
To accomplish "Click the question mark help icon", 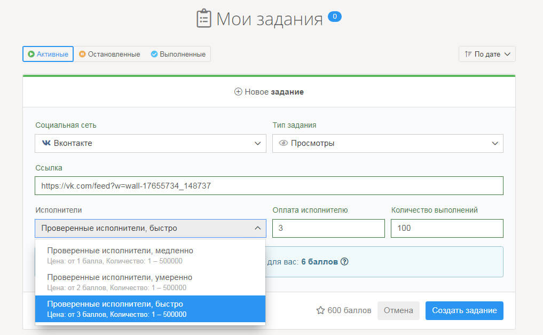I will point(344,262).
